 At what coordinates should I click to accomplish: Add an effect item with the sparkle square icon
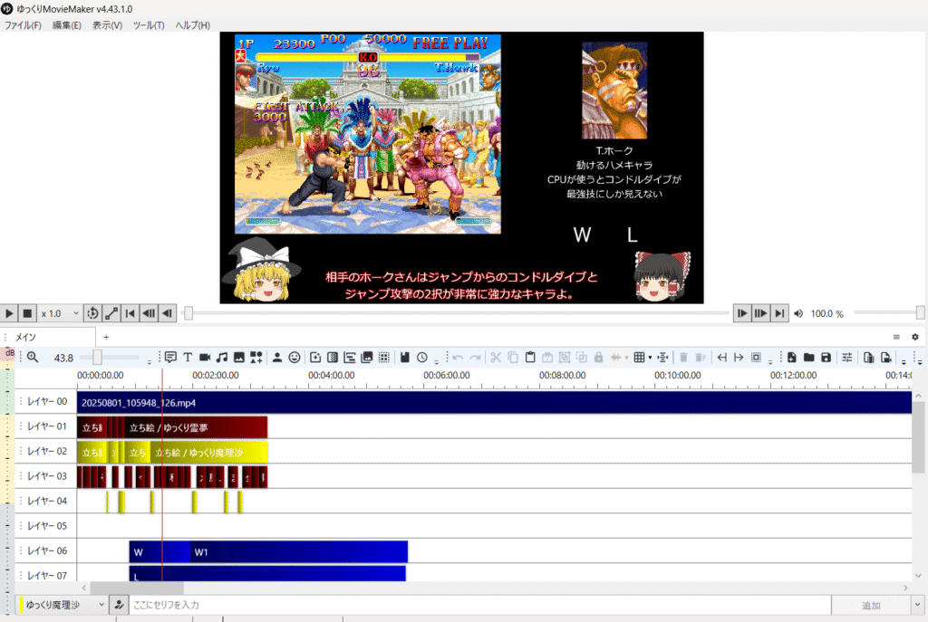[315, 357]
